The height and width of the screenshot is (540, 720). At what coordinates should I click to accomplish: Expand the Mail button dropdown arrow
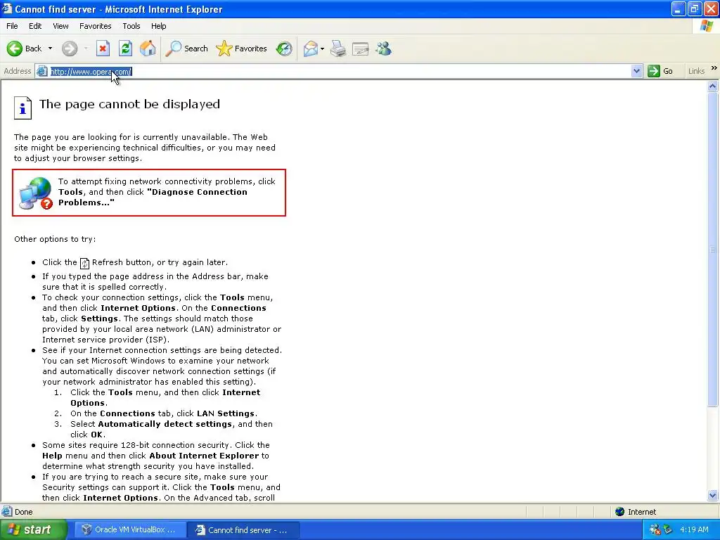click(322, 49)
